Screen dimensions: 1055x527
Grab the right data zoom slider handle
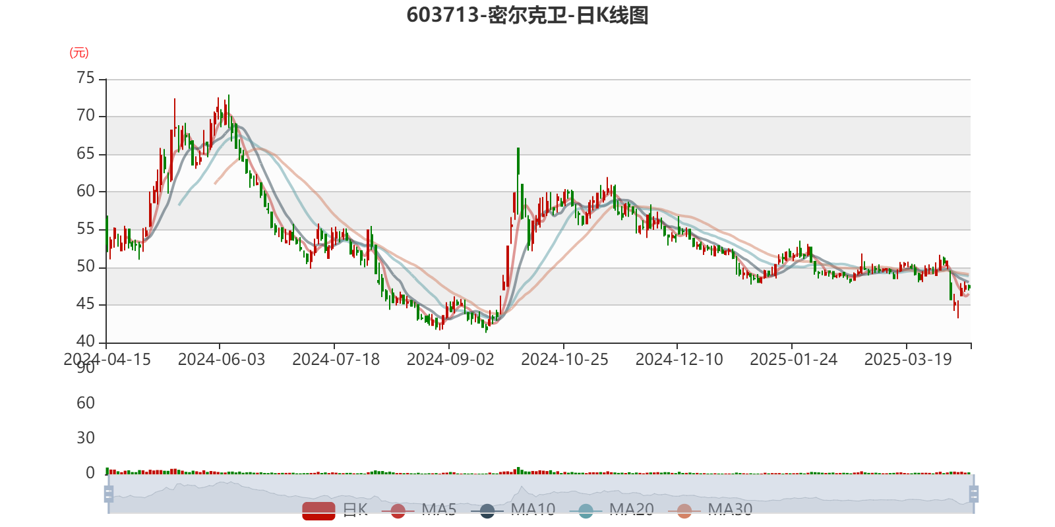point(973,494)
